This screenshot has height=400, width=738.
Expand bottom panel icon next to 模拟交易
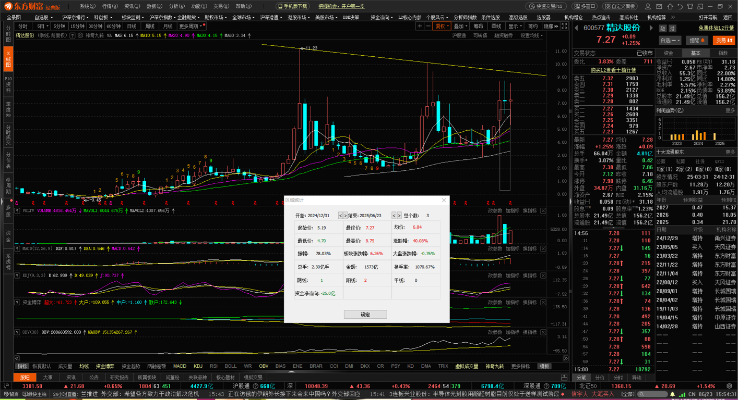(x=564, y=377)
